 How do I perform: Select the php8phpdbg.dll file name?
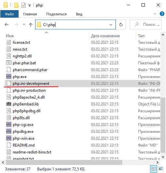point(26,111)
